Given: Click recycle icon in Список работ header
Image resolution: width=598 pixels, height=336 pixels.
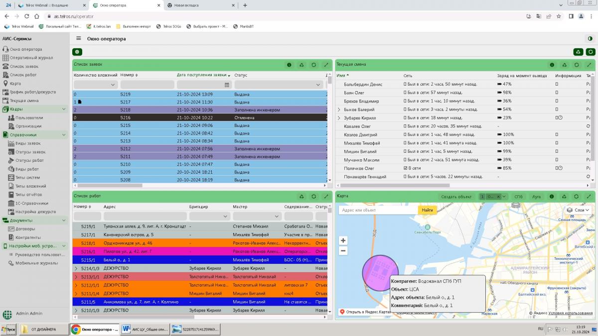Looking at the screenshot, I should (301, 197).
